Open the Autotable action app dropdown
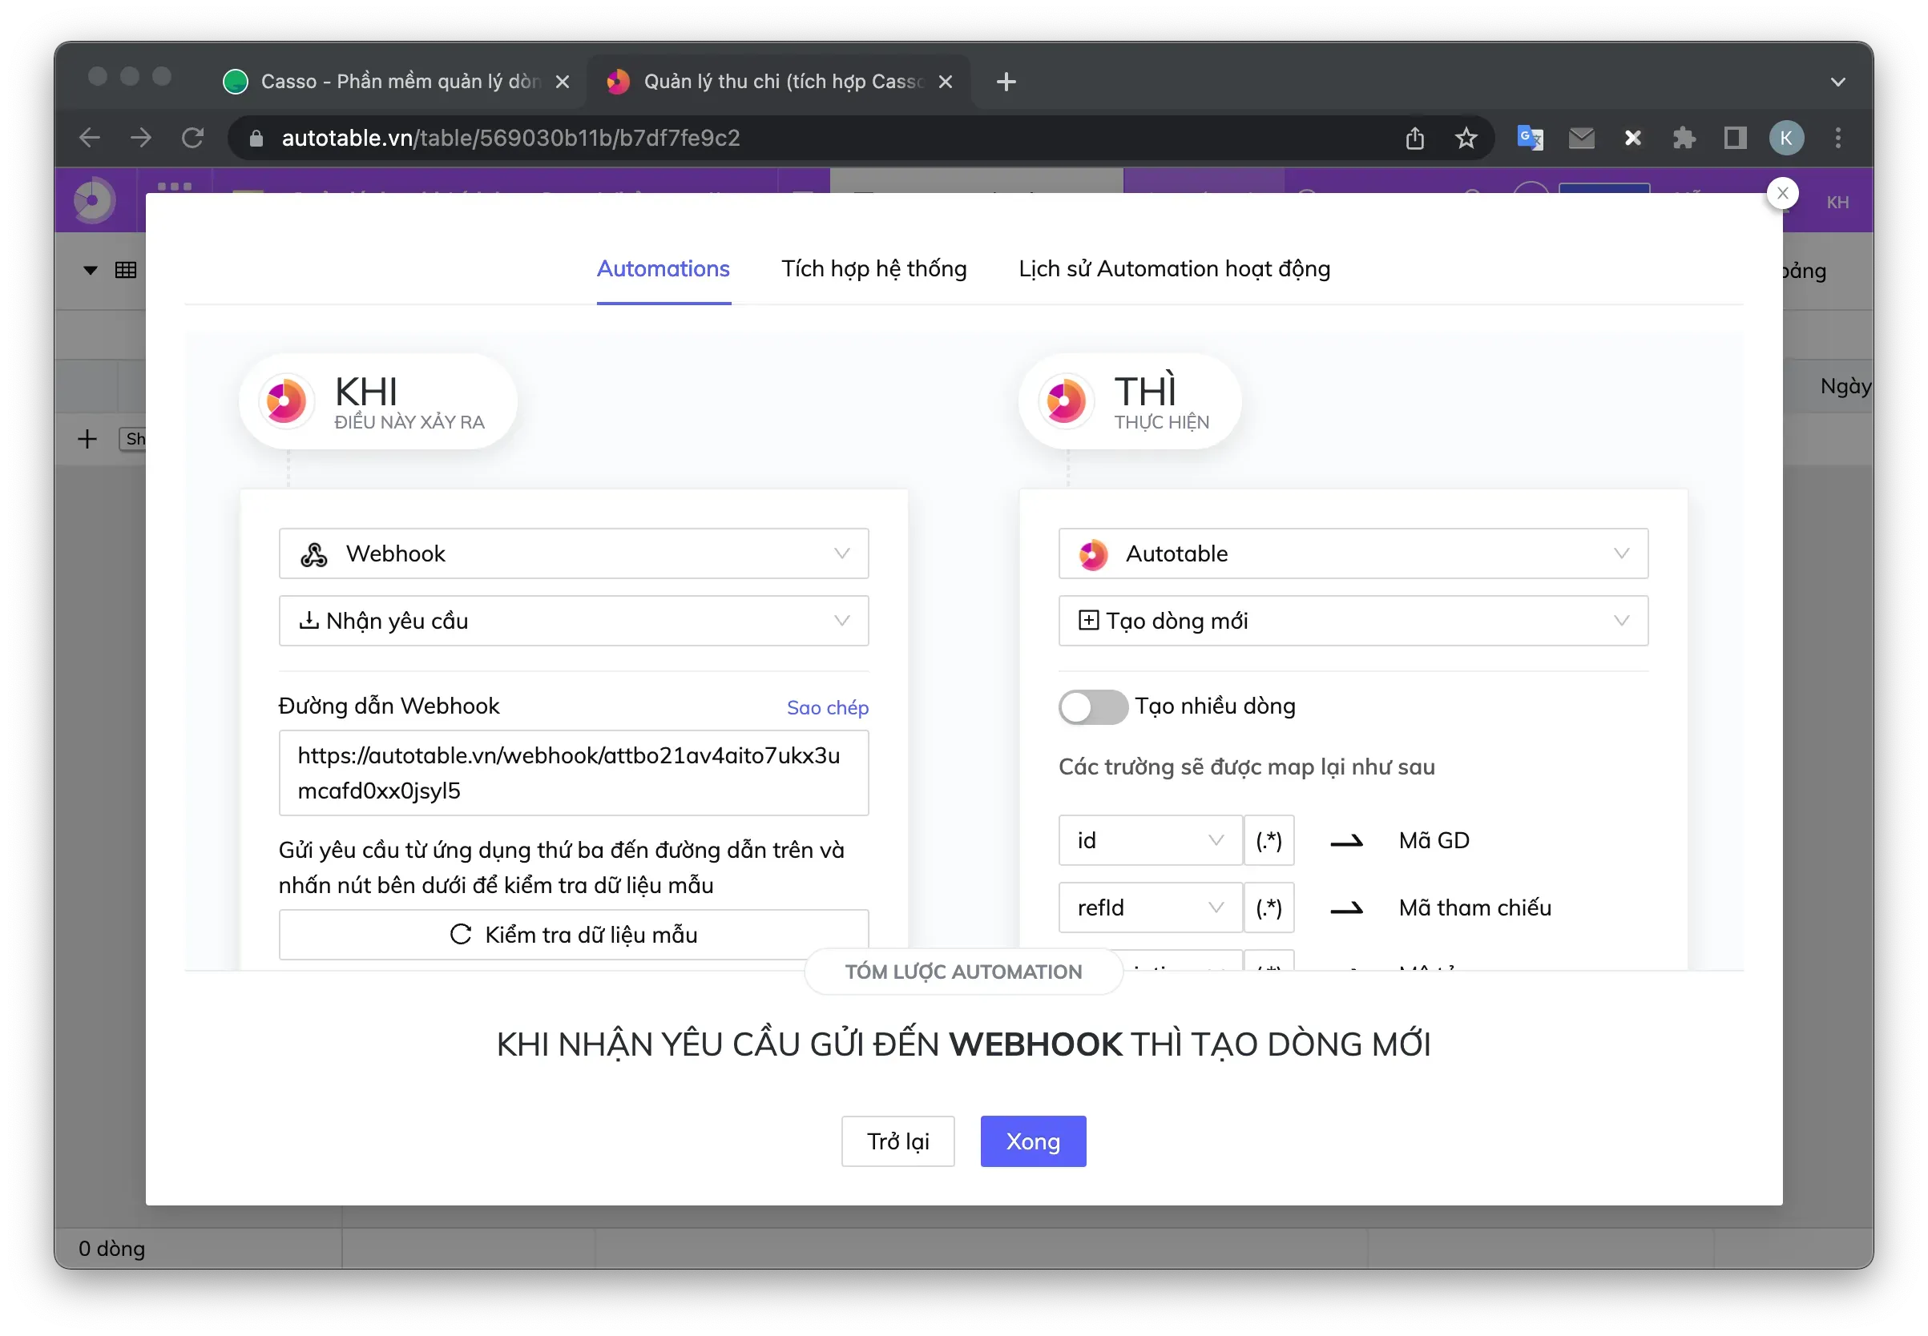This screenshot has height=1336, width=1928. tap(1353, 553)
